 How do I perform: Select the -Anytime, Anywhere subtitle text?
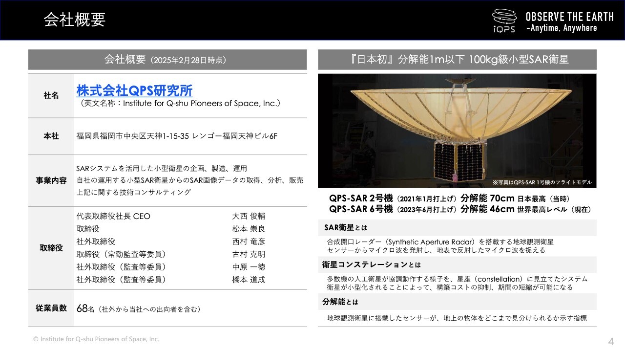pos(562,28)
